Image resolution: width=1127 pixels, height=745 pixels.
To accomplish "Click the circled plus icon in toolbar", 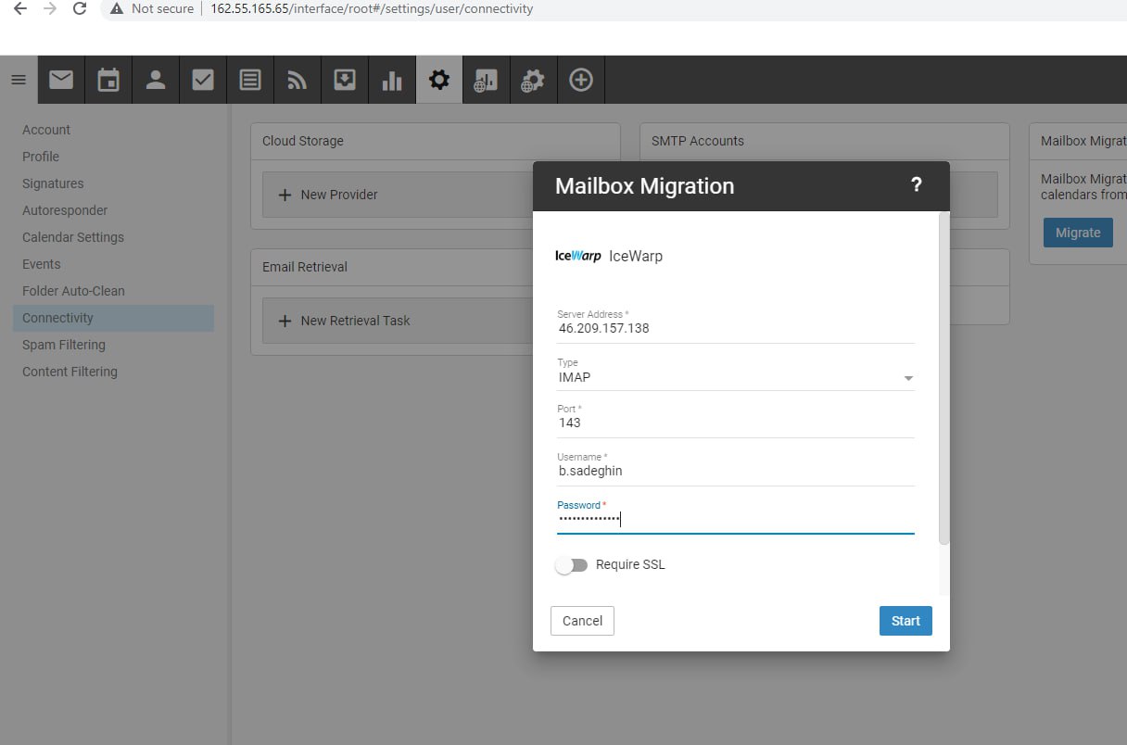I will click(x=581, y=80).
